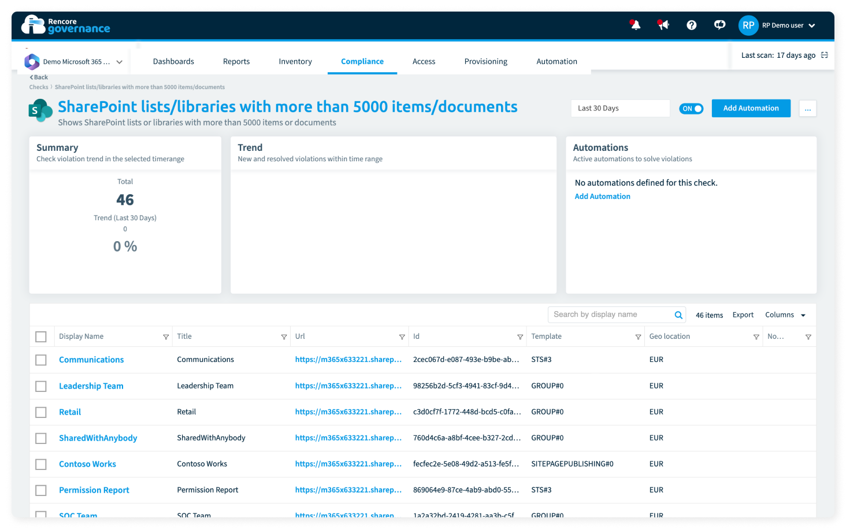This screenshot has width=846, height=529.
Task: Open the Permission Report display name link
Action: 94,490
